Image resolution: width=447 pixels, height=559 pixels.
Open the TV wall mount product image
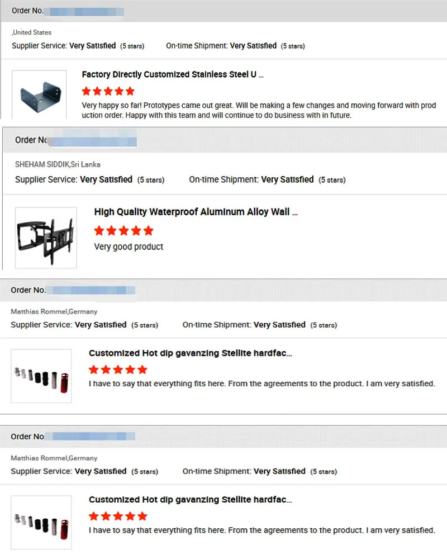[x=46, y=238]
